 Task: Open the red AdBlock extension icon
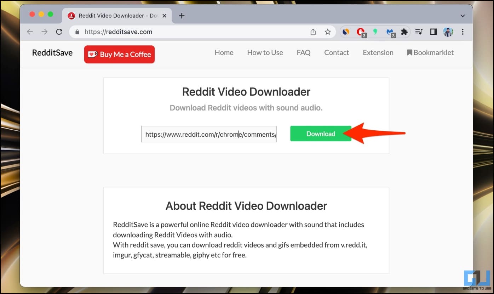point(361,32)
